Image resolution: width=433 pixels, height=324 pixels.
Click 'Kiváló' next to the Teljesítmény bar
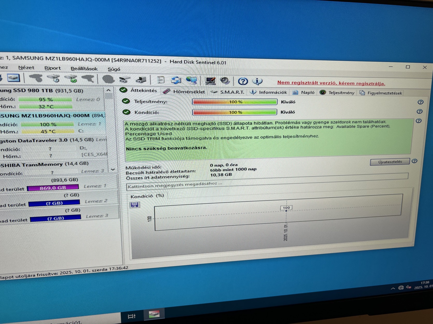point(288,102)
